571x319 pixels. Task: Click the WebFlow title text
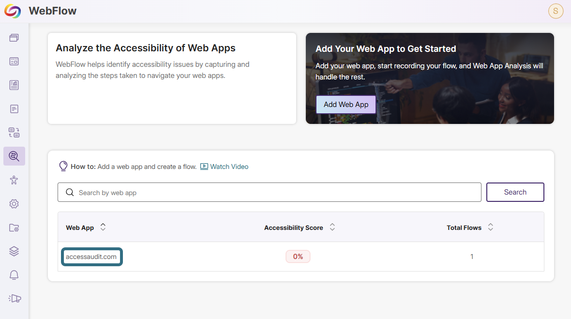pos(53,11)
